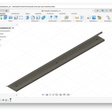Screen dimensions: 112x112
Task: Switch to the PLASTICA tab
Action: [x=50, y=14]
